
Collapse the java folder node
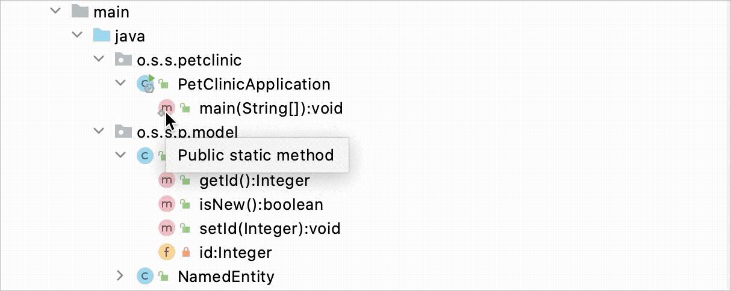pyautogui.click(x=77, y=36)
